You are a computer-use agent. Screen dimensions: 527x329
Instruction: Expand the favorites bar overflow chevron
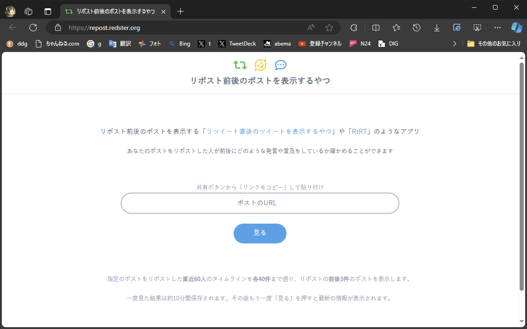[x=454, y=43]
